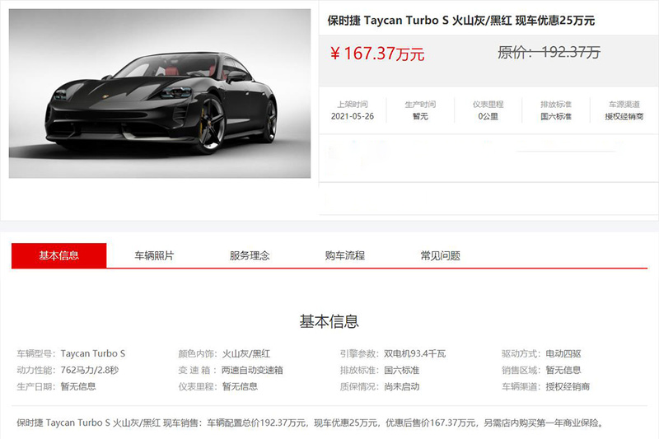This screenshot has height=439, width=659.
Task: Click the 仪表里程 value 0公里
Action: pyautogui.click(x=488, y=116)
